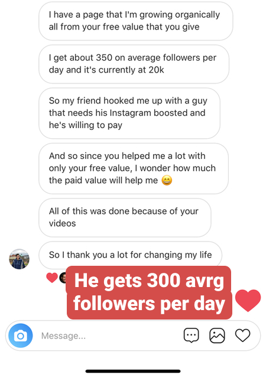Tap the 'followers per day' caption line

(x=150, y=304)
